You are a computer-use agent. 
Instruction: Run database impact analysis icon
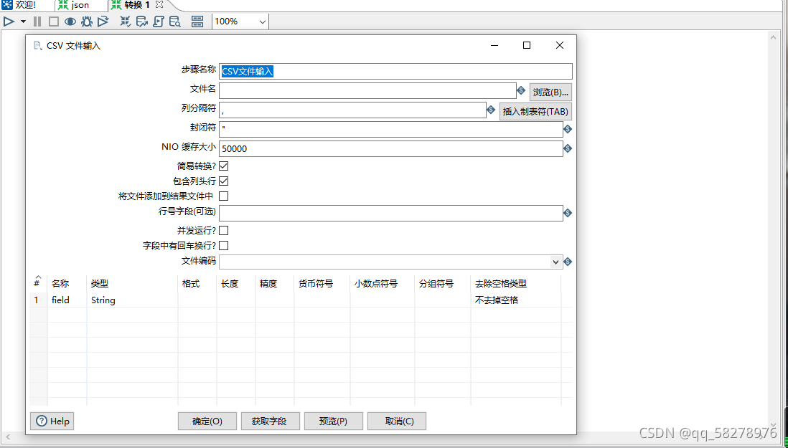[x=142, y=21]
